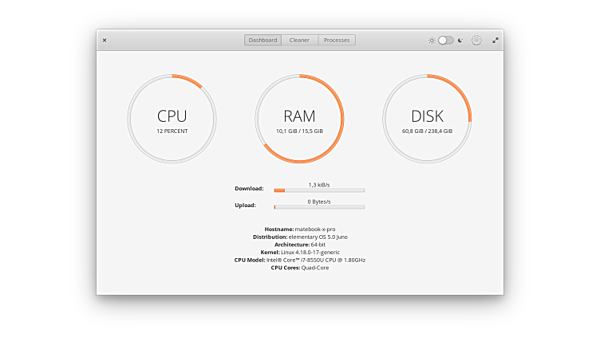This screenshot has height=337, width=600.
Task: Click the sun light-mode icon
Action: click(x=432, y=41)
